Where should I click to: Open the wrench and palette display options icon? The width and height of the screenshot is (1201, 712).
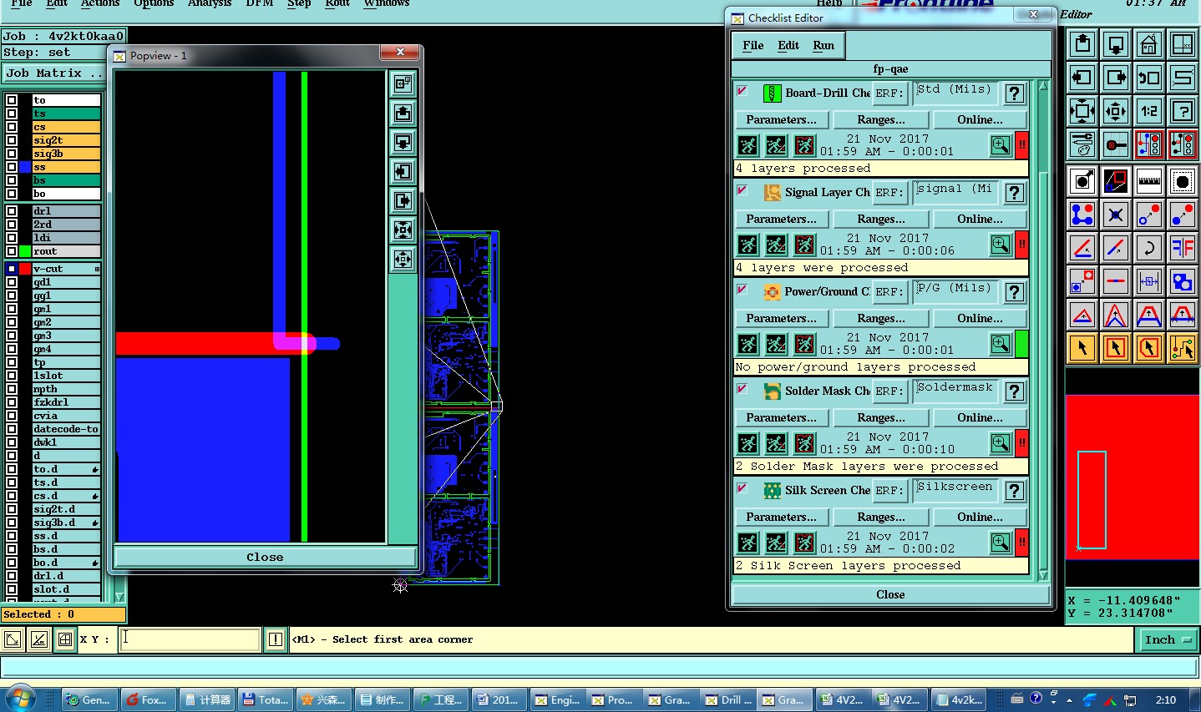tap(1082, 144)
